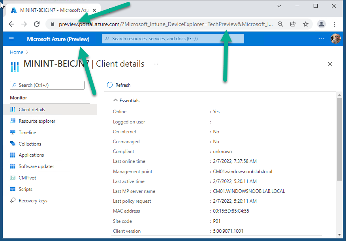Click the Azure search resources box
346x241 pixels.
(x=173, y=39)
